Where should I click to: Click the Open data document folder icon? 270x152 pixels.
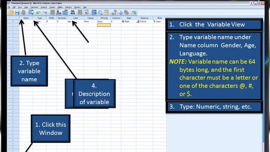(11, 13)
